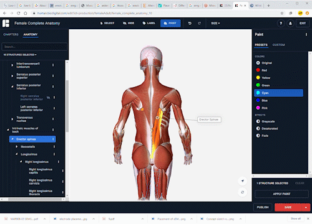312x224 pixels.
Task: Open the help question mark icon
Action: click(x=281, y=23)
